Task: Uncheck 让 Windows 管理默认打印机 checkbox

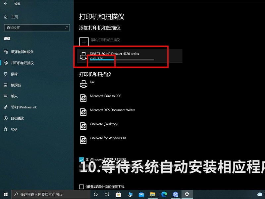Action: [81, 160]
